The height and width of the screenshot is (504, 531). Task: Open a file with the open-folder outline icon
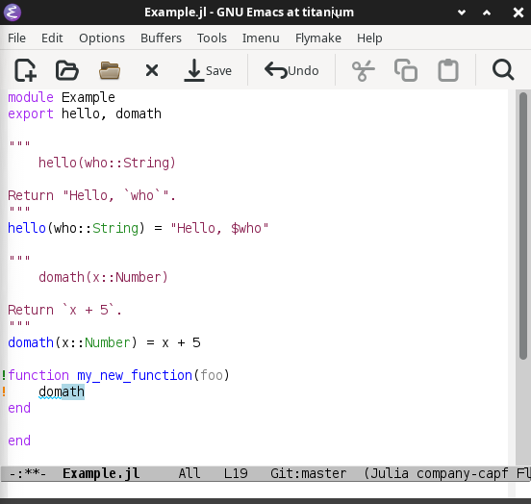[x=67, y=70]
